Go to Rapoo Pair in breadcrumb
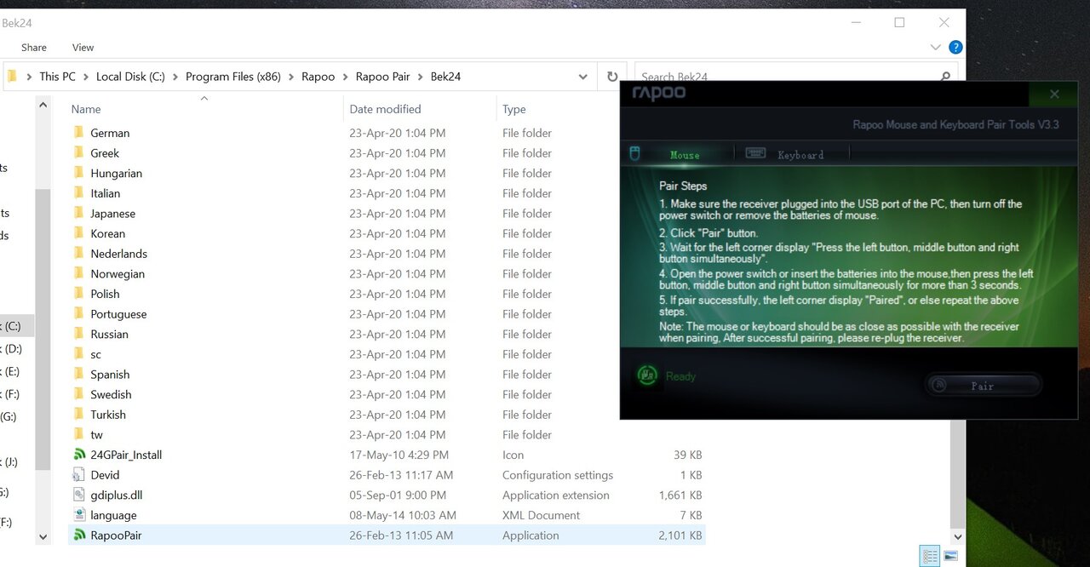Screen dimensions: 1090x567 click(383, 77)
